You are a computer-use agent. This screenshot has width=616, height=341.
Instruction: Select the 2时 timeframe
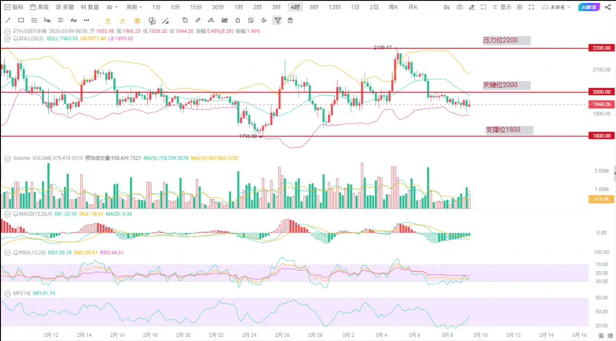coord(257,7)
